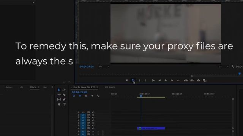
Task: Click the timeline playhead marker
Action: point(141,96)
